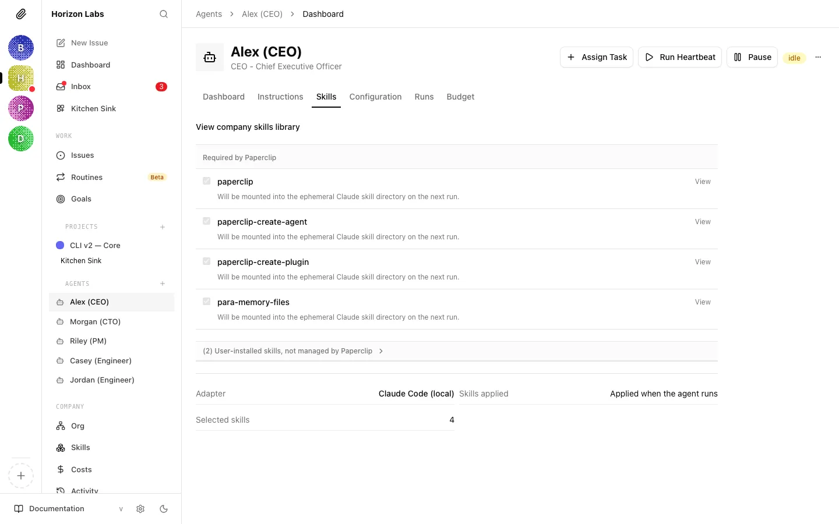Click the Selected skills value 4
Image resolution: width=839 pixels, height=524 pixels.
coord(452,420)
